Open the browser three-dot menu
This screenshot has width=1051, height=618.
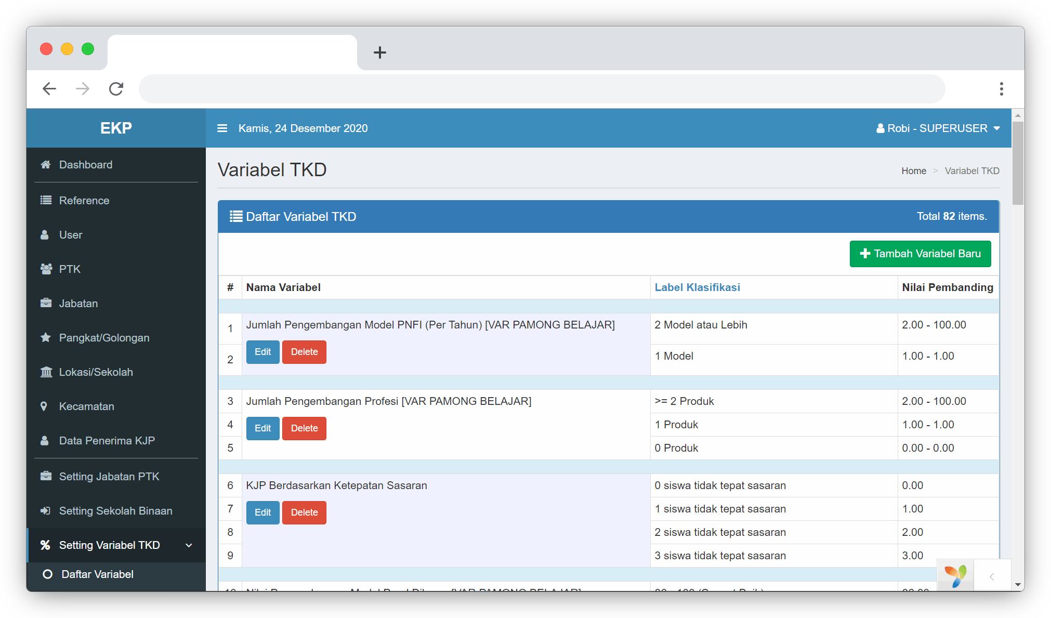(1001, 89)
